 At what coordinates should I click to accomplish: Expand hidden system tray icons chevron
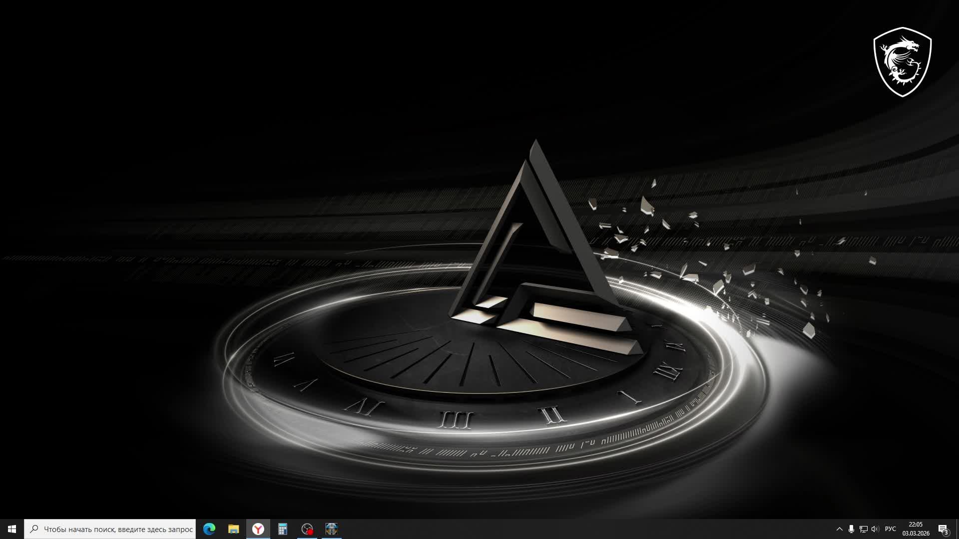pyautogui.click(x=839, y=529)
